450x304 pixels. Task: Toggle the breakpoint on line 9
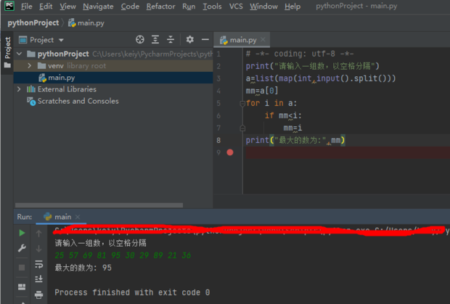coord(230,152)
